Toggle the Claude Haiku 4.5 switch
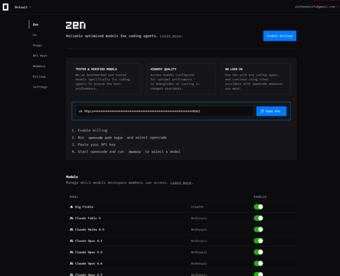 [258, 229]
